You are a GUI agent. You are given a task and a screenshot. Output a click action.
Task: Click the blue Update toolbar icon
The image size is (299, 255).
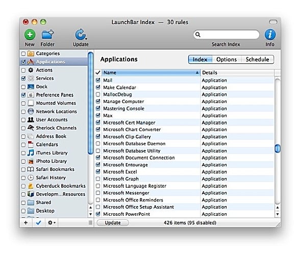click(81, 35)
